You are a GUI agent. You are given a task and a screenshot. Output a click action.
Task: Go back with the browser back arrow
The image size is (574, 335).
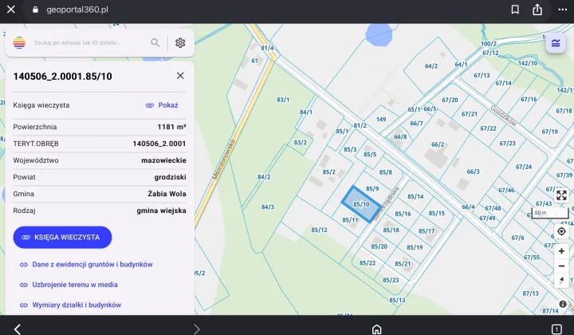(18, 329)
